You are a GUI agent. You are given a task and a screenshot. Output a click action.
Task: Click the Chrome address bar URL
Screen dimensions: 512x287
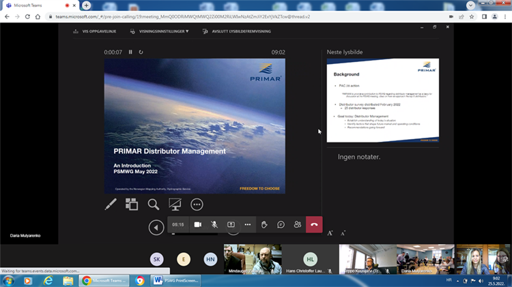click(183, 16)
